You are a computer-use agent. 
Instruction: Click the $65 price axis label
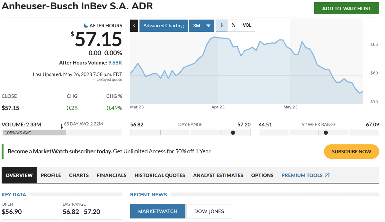point(374,44)
